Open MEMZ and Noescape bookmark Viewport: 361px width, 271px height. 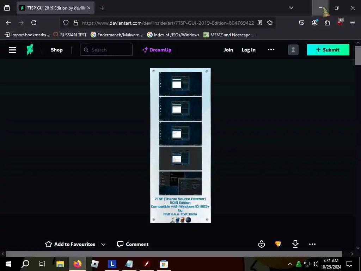point(229,35)
